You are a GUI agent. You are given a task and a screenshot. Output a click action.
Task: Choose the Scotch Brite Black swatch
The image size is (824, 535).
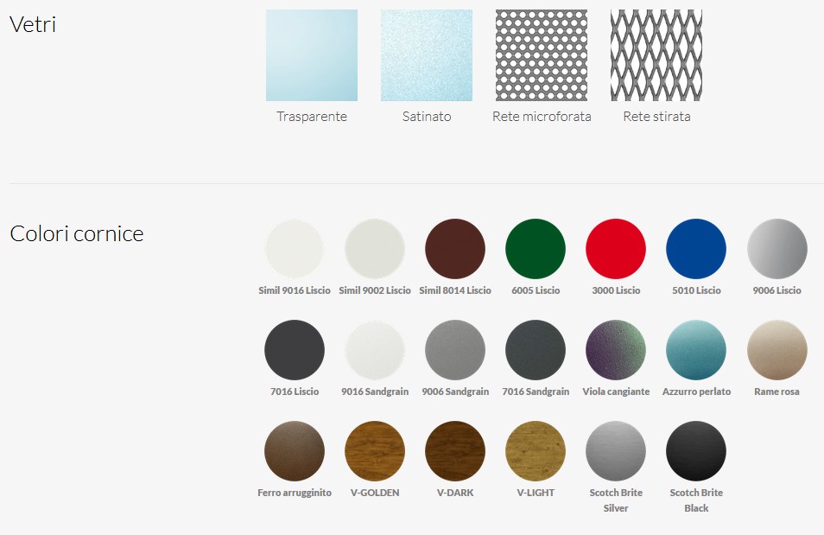coord(696,451)
